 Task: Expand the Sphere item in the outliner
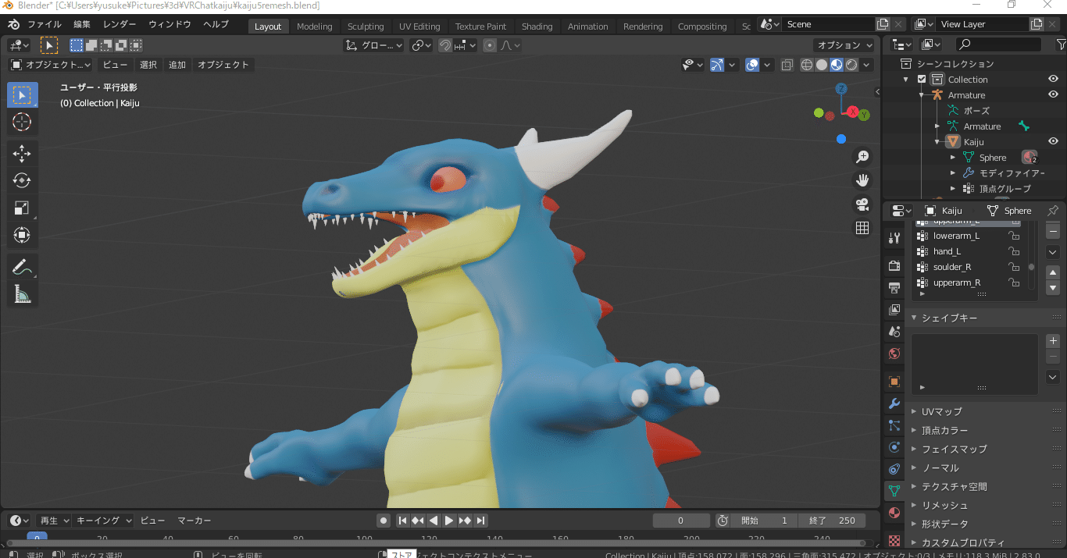point(951,157)
